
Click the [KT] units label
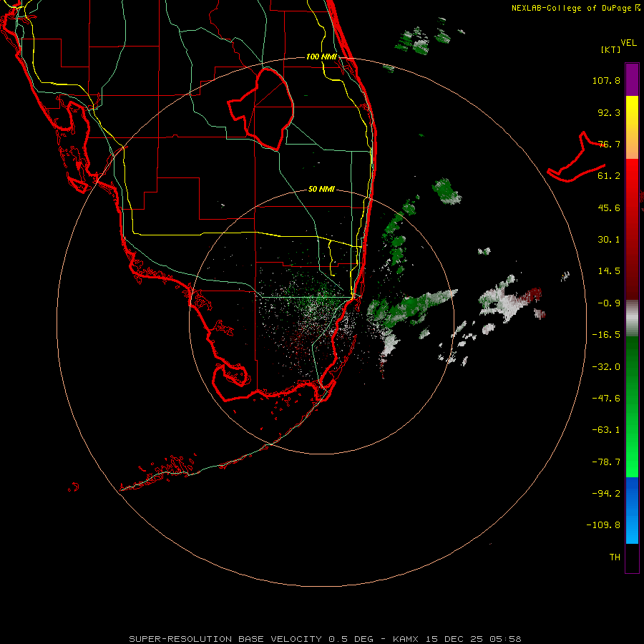point(610,49)
